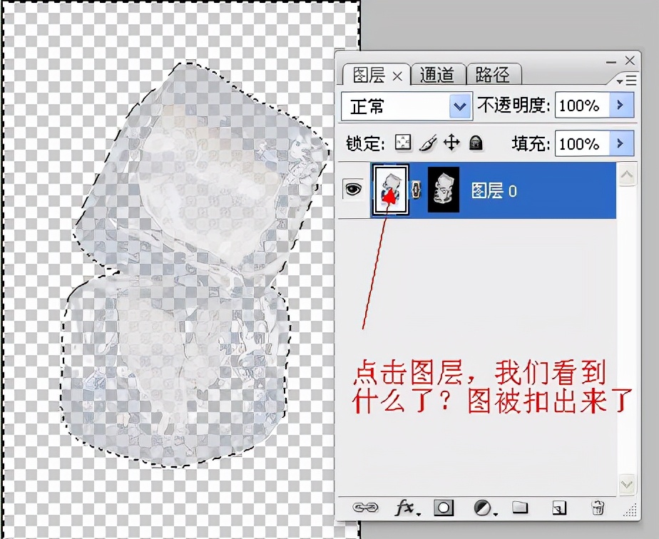Open the 不透明度 value dropdown arrow
The height and width of the screenshot is (539, 659).
click(x=622, y=106)
